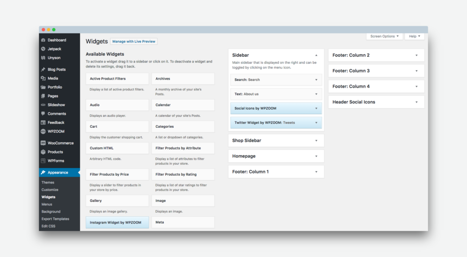Viewport: 467px width, 257px height.
Task: Open the Export Templates submenu item
Action: pyautogui.click(x=55, y=219)
